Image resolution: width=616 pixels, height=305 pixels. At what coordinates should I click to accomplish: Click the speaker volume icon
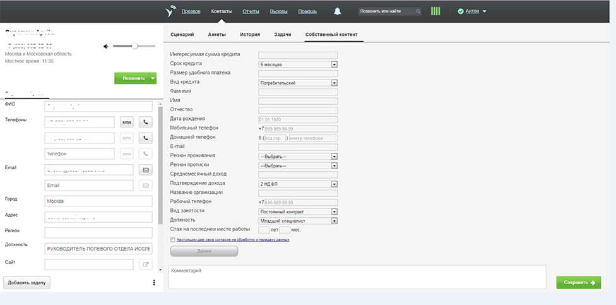pos(107,46)
